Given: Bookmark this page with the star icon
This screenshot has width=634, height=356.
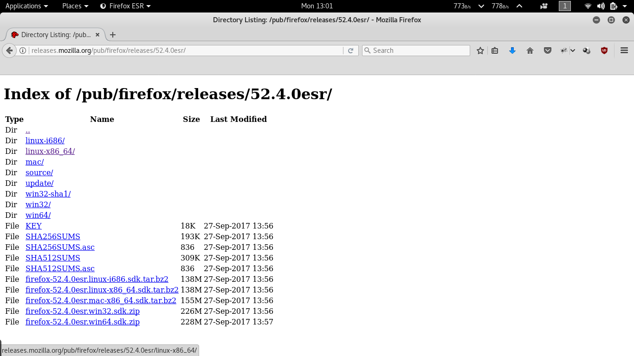Looking at the screenshot, I should click(x=480, y=51).
